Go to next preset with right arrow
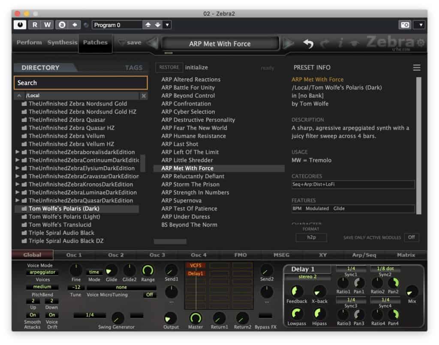The image size is (439, 345). point(289,43)
